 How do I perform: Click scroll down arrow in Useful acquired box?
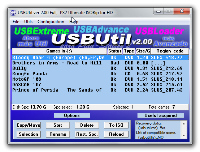point(184,135)
